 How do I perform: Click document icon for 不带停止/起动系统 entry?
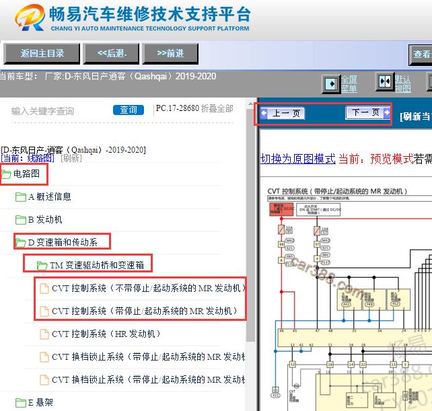point(44,289)
